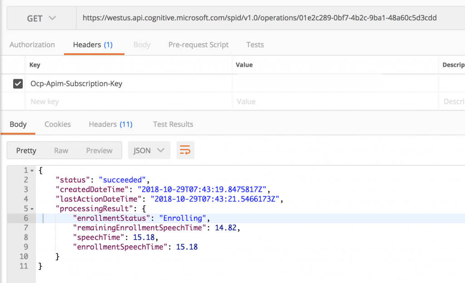Open the Pre-request Script tab

click(x=198, y=45)
